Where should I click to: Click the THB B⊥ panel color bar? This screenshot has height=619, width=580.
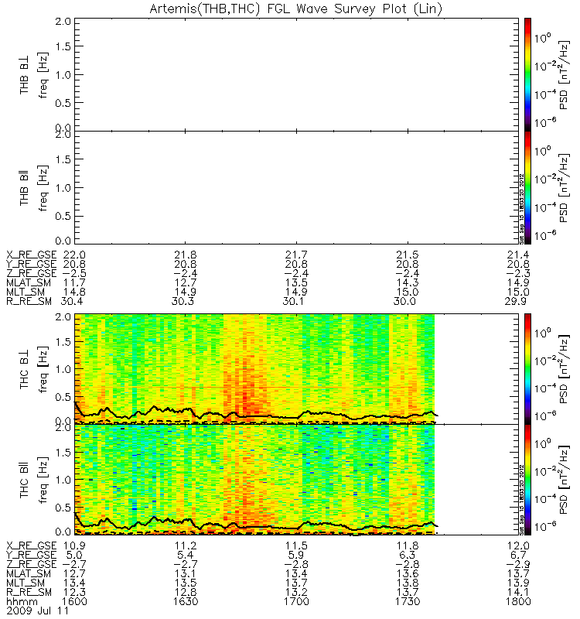527,74
